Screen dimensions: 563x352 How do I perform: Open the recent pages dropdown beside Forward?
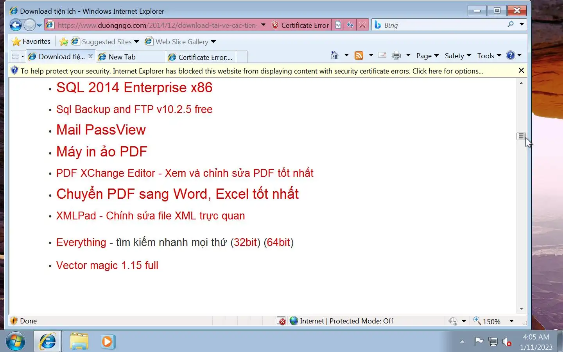pos(39,25)
